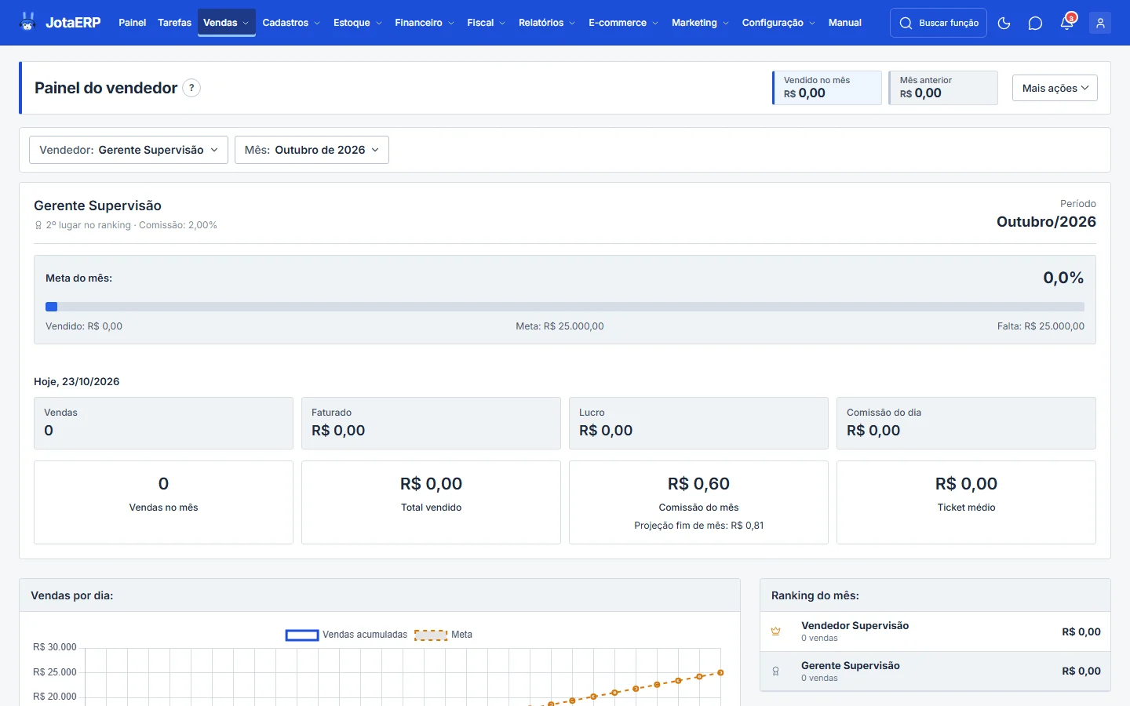Screen dimensions: 1130x706
Task: Open the E-commerce menu
Action: (x=623, y=23)
